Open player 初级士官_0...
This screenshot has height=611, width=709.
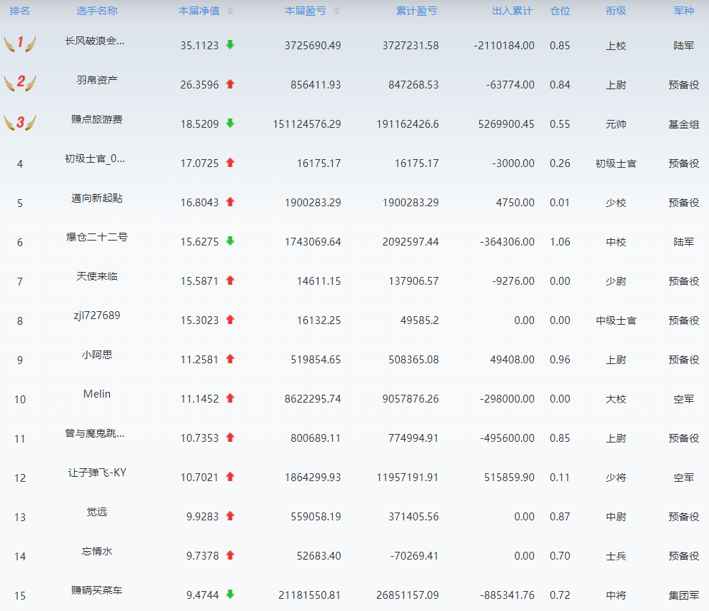pos(95,159)
